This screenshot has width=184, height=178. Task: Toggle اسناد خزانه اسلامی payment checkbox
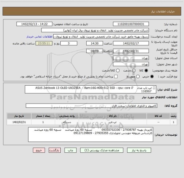[116, 77]
